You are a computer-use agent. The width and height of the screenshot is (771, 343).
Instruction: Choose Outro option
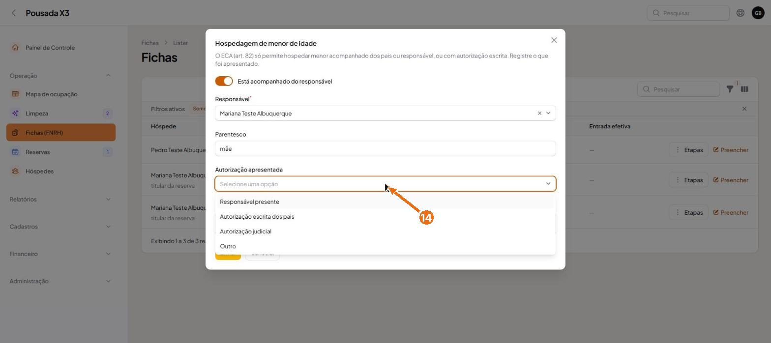click(385, 246)
